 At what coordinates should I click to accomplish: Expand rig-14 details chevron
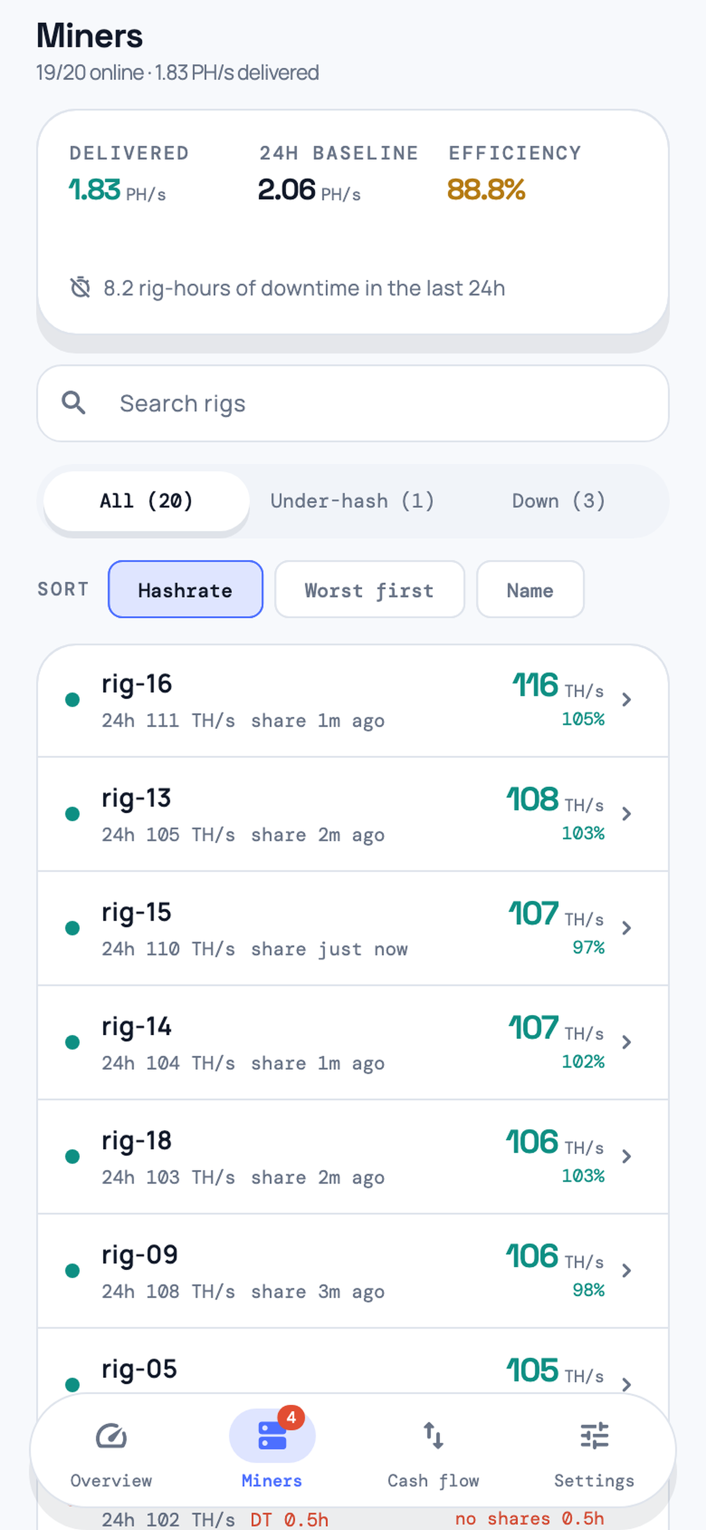click(626, 1042)
